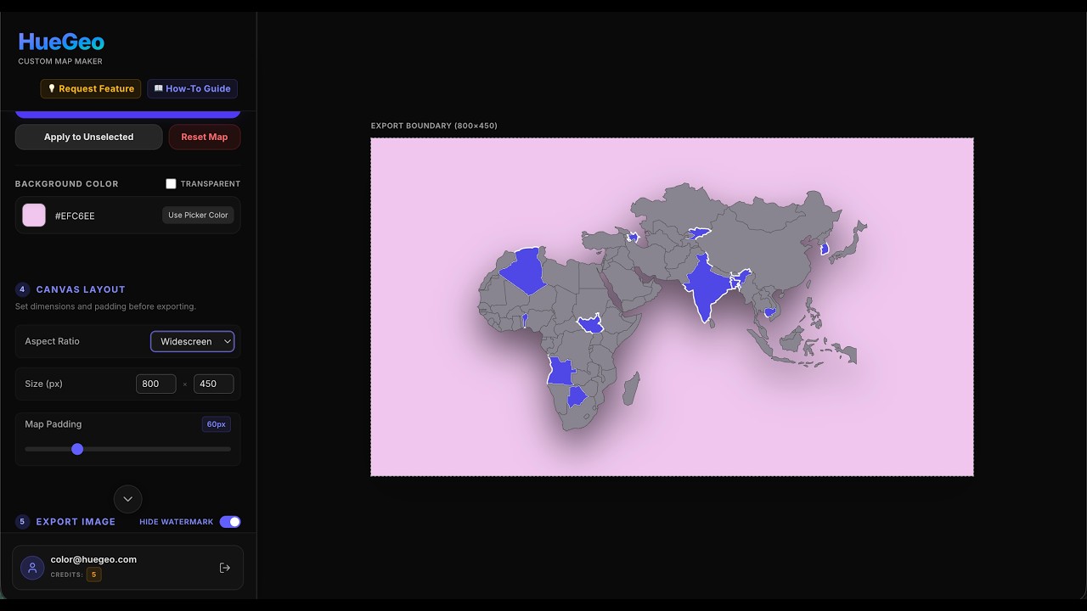Click the width size field showing 800
Screen dimensions: 1087x611
click(x=156, y=384)
